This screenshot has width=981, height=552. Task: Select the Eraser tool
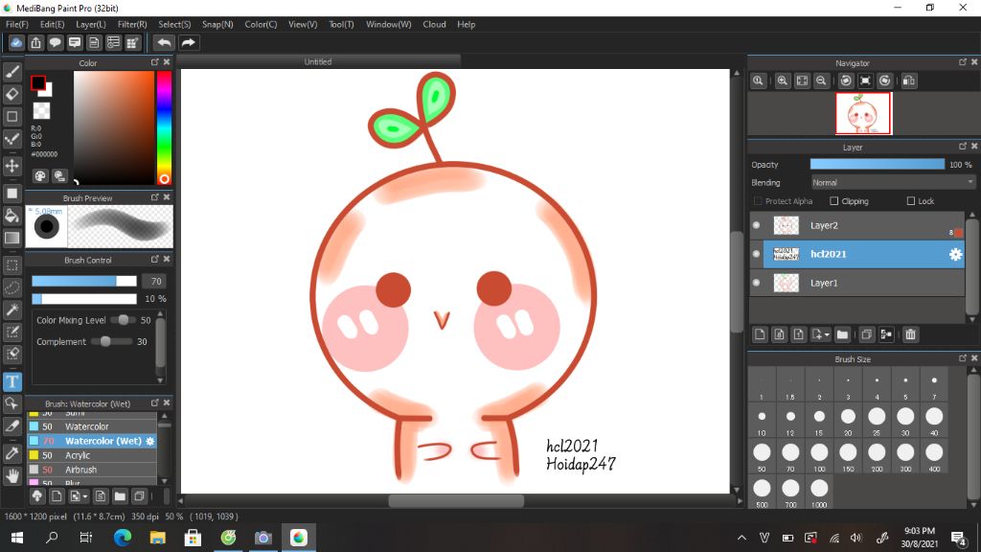[x=11, y=94]
